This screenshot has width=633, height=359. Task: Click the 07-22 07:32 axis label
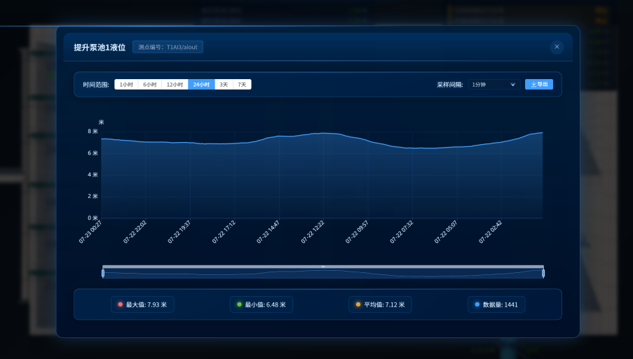point(401,232)
